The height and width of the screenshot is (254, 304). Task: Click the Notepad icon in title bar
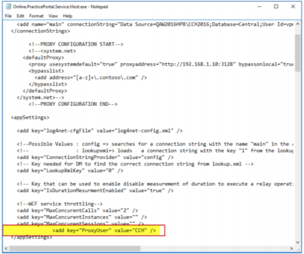(x=8, y=6)
